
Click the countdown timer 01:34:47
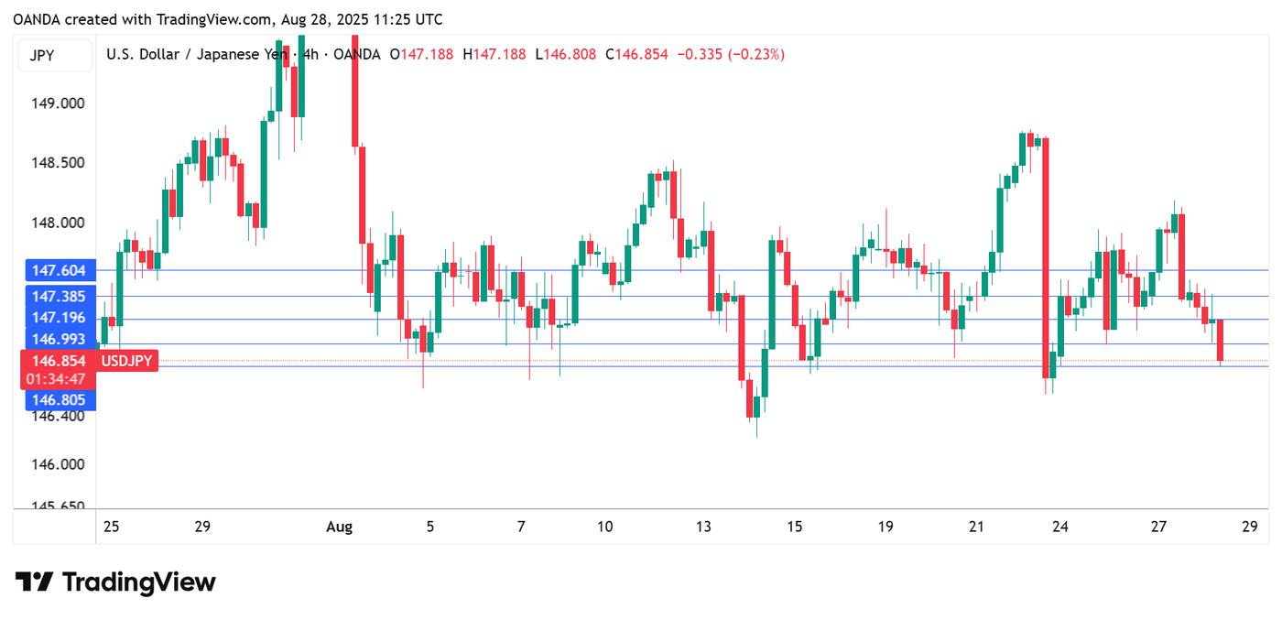click(59, 379)
